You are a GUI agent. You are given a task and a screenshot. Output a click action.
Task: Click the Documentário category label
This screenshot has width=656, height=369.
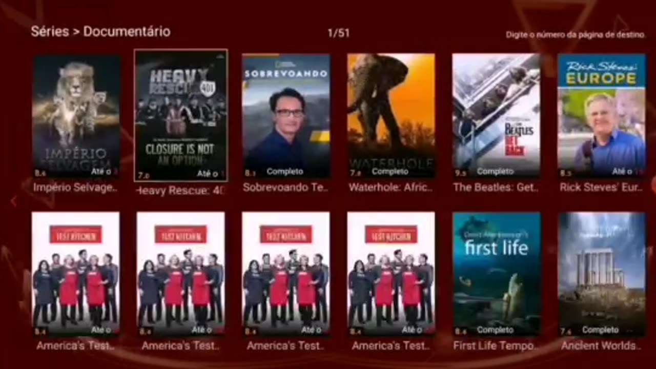127,32
